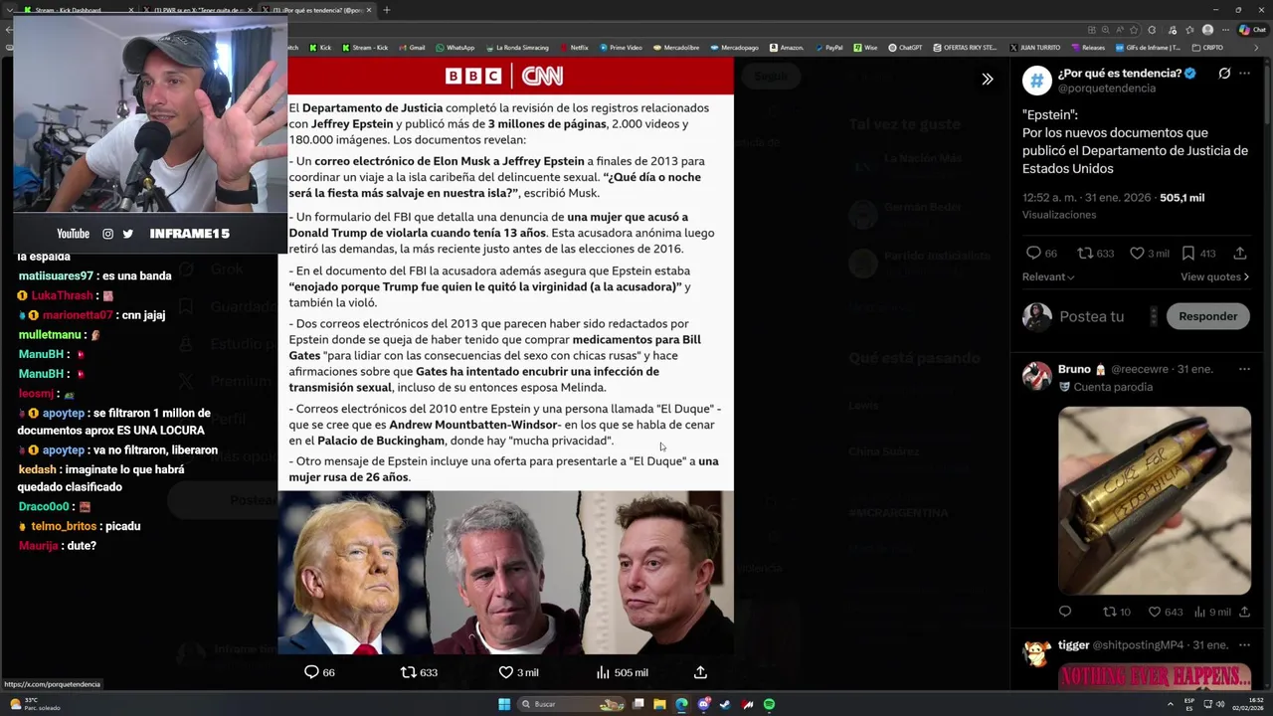Screen dimensions: 1273x716
Task: Switch to PWR en X browser tab
Action: [x=200, y=10]
